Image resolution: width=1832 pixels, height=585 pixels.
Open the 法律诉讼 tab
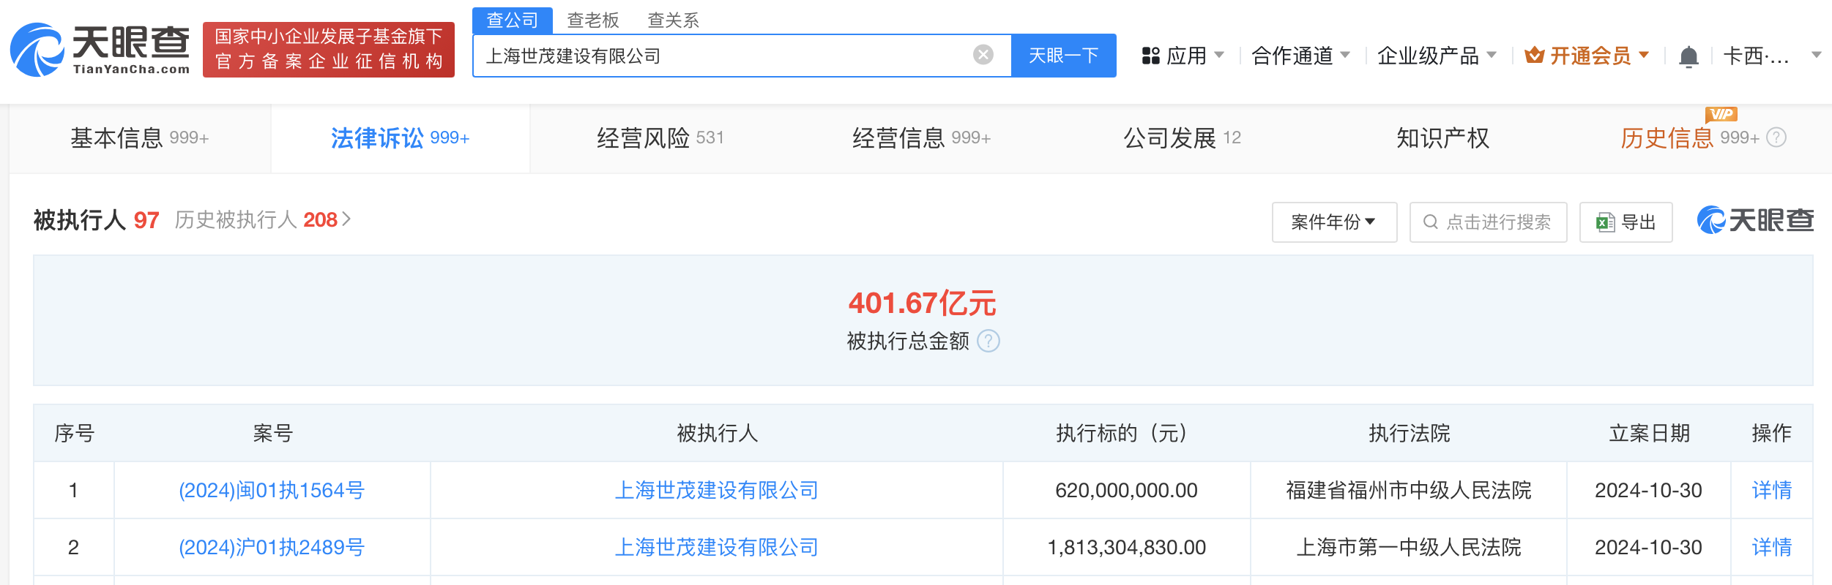[x=400, y=138]
